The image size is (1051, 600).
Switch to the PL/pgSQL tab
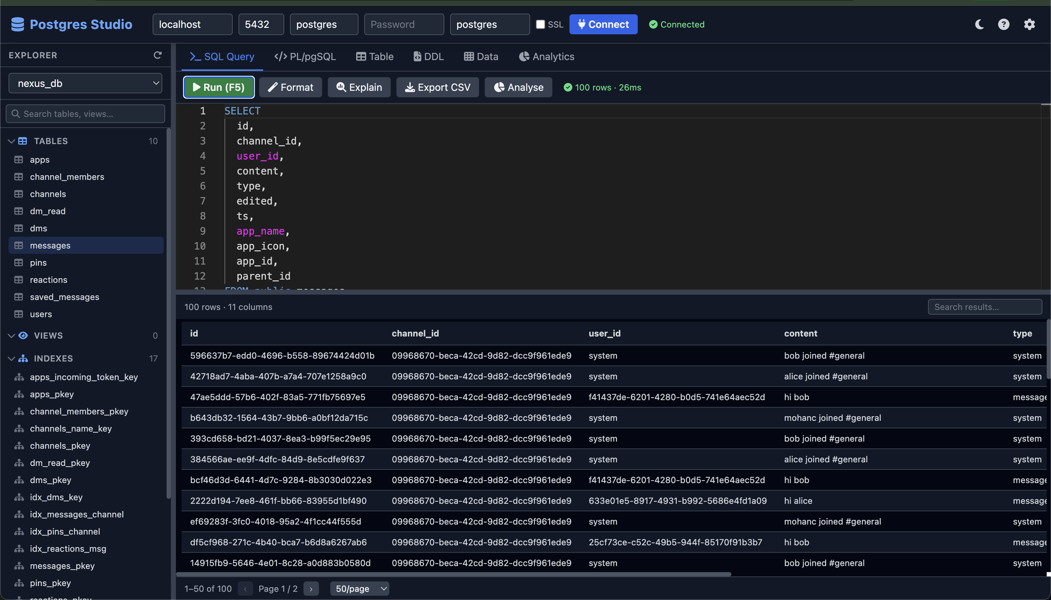pos(305,56)
